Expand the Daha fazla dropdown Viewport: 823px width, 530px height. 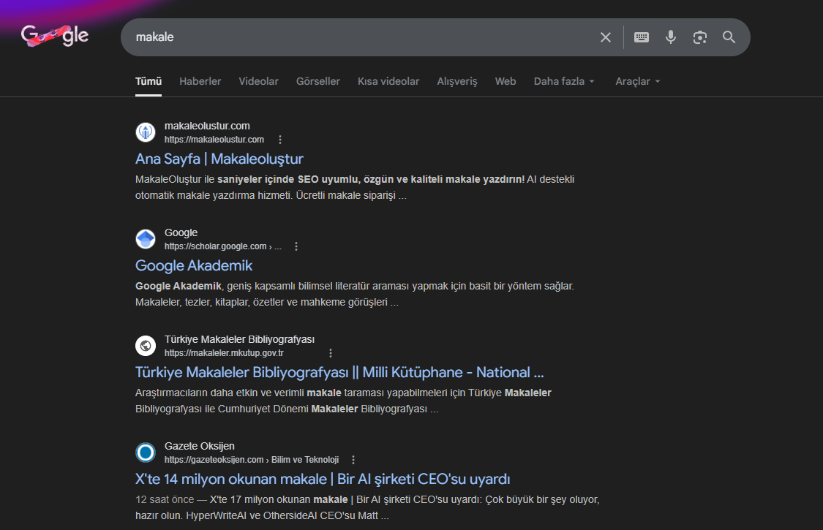(x=564, y=81)
